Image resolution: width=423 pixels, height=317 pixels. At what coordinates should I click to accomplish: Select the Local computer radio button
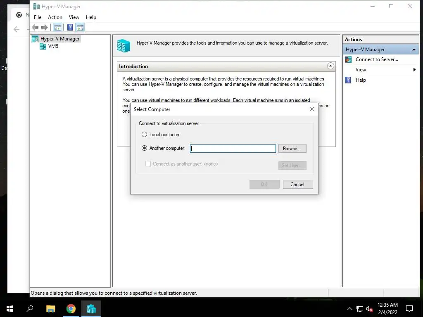(x=144, y=135)
